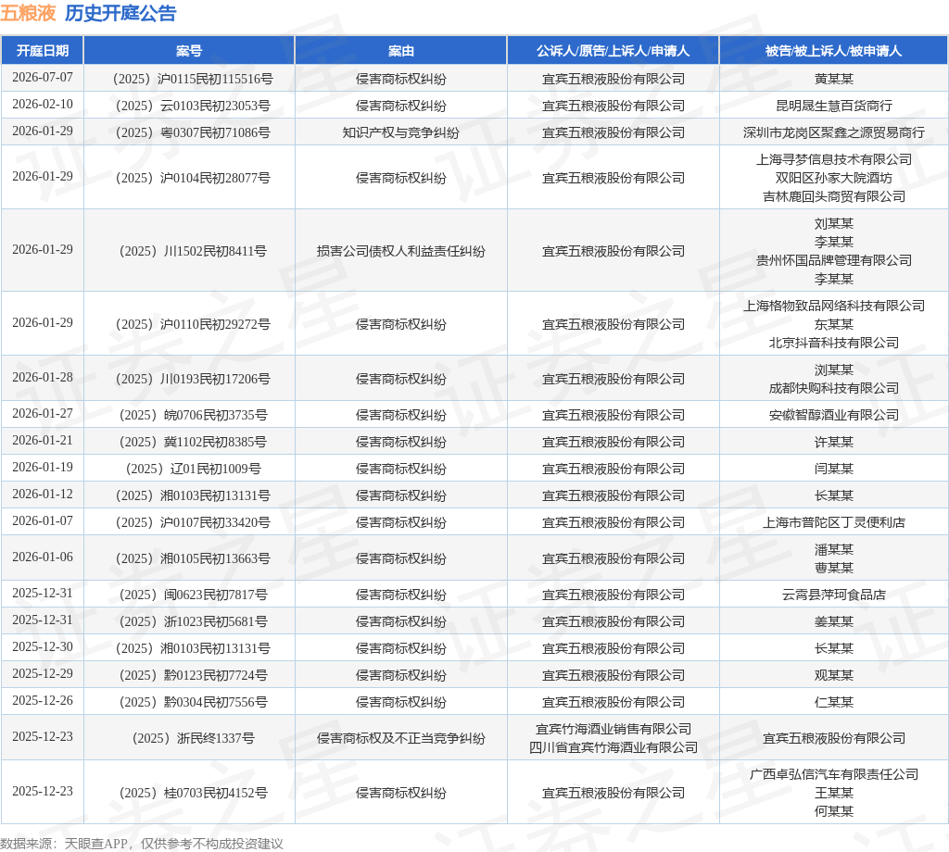The height and width of the screenshot is (852, 949).
Task: Click case number 沪0115民初115516号
Action: click(x=193, y=79)
